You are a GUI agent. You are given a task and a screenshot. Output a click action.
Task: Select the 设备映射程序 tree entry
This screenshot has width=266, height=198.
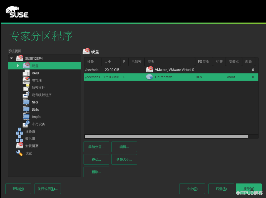coord(41,95)
